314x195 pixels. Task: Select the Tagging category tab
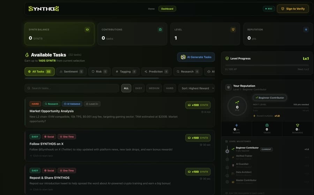coord(126,71)
